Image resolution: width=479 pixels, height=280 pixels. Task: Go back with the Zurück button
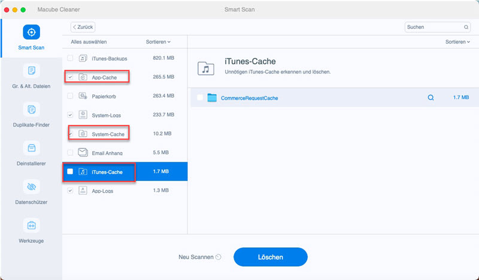tap(83, 27)
